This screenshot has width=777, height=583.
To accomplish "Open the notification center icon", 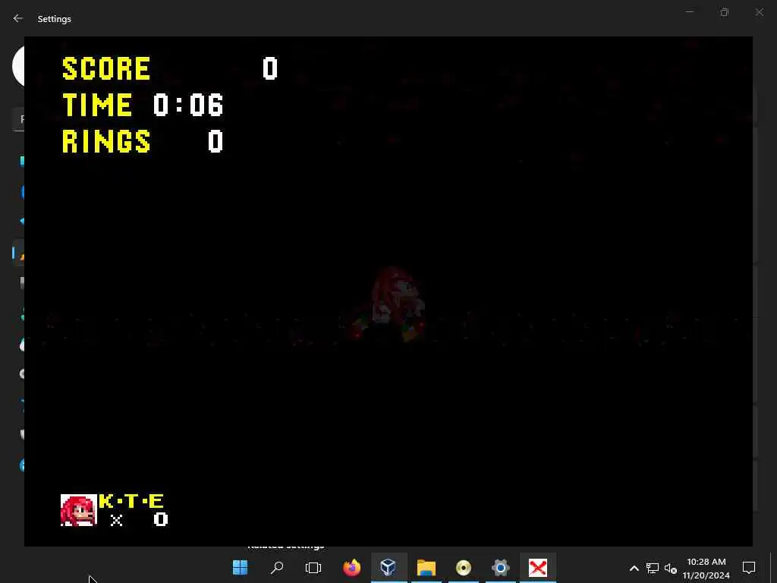I will pyautogui.click(x=749, y=567).
